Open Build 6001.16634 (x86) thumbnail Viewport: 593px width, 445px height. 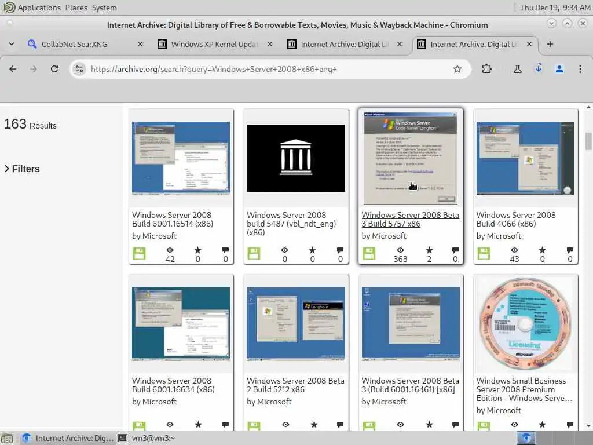[181, 324]
